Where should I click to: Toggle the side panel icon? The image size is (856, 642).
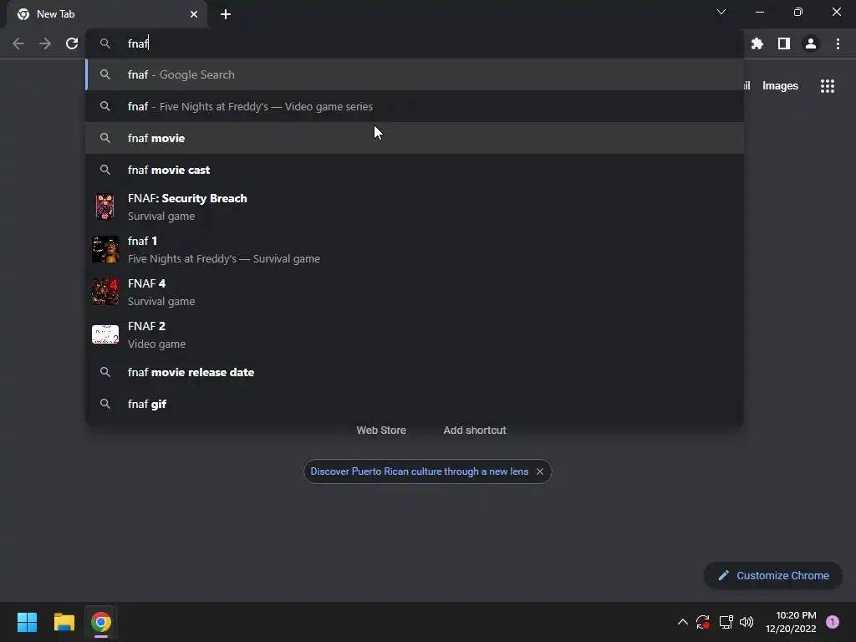(784, 43)
